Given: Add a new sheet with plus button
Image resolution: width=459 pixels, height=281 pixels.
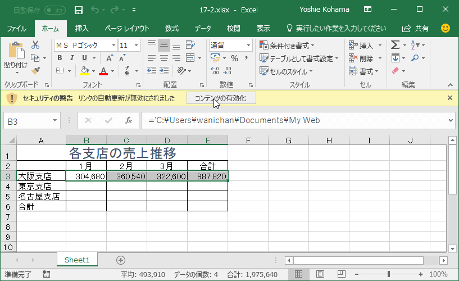Looking at the screenshot, I should pyautogui.click(x=121, y=260).
